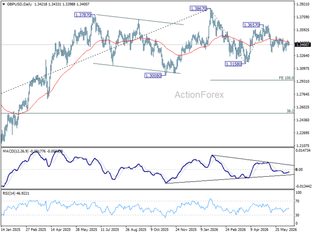Click the GBPUSD,Daily title text
312x234 pixels.
(x=19, y=4)
